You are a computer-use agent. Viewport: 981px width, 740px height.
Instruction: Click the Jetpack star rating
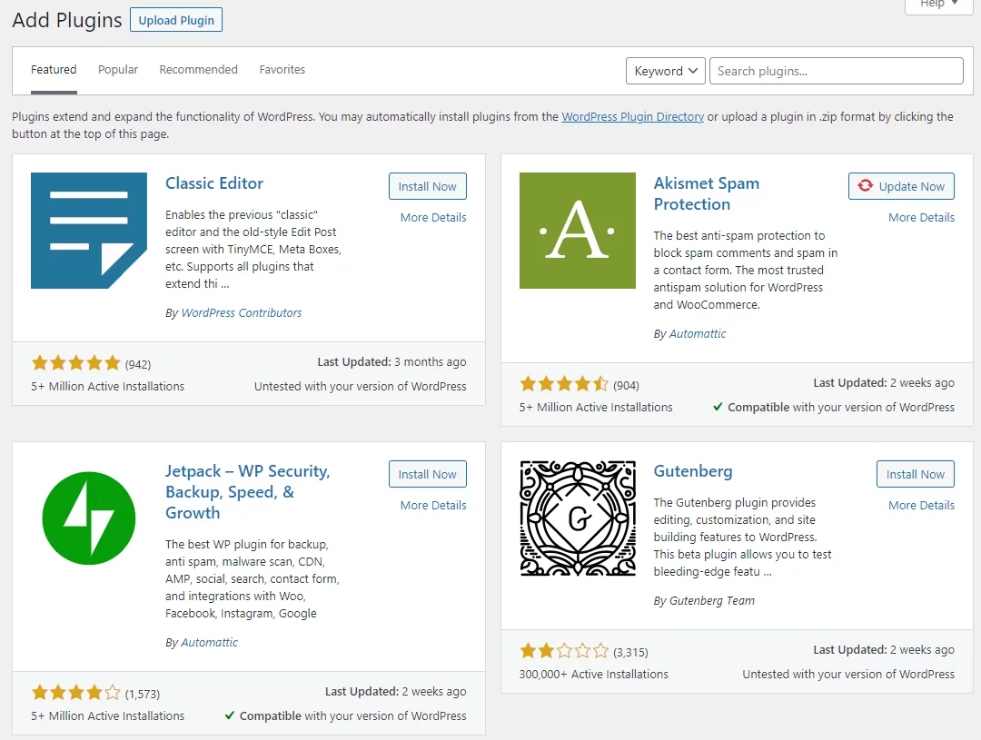pos(75,693)
